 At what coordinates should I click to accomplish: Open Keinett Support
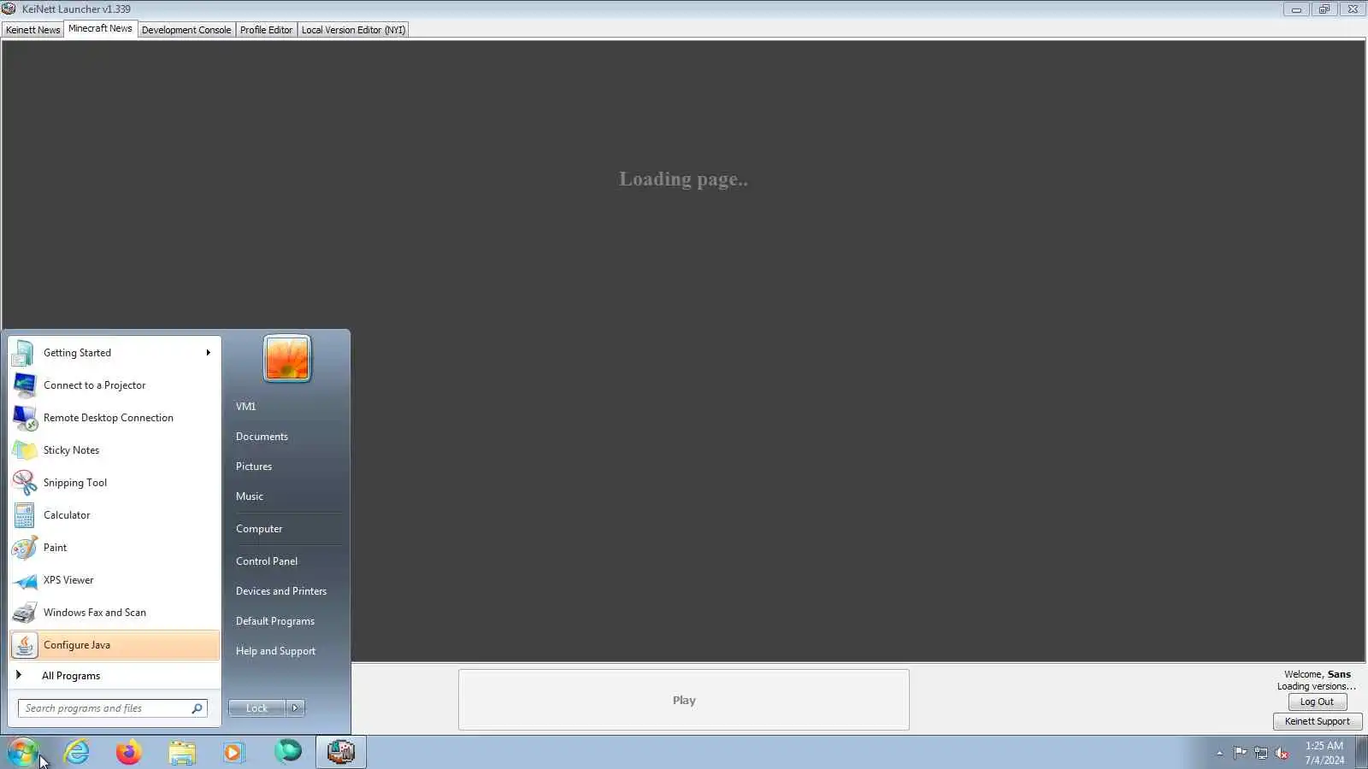tap(1317, 721)
